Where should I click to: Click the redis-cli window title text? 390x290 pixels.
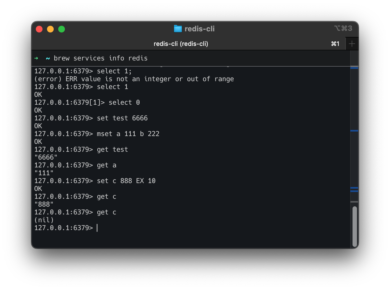coord(199,29)
